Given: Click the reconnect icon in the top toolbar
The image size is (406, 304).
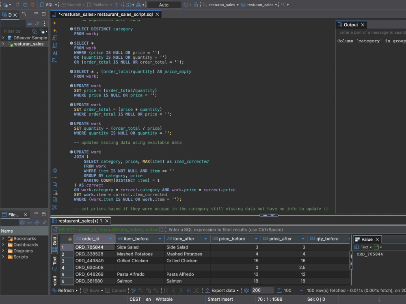Looking at the screenshot, I should coord(25,4).
